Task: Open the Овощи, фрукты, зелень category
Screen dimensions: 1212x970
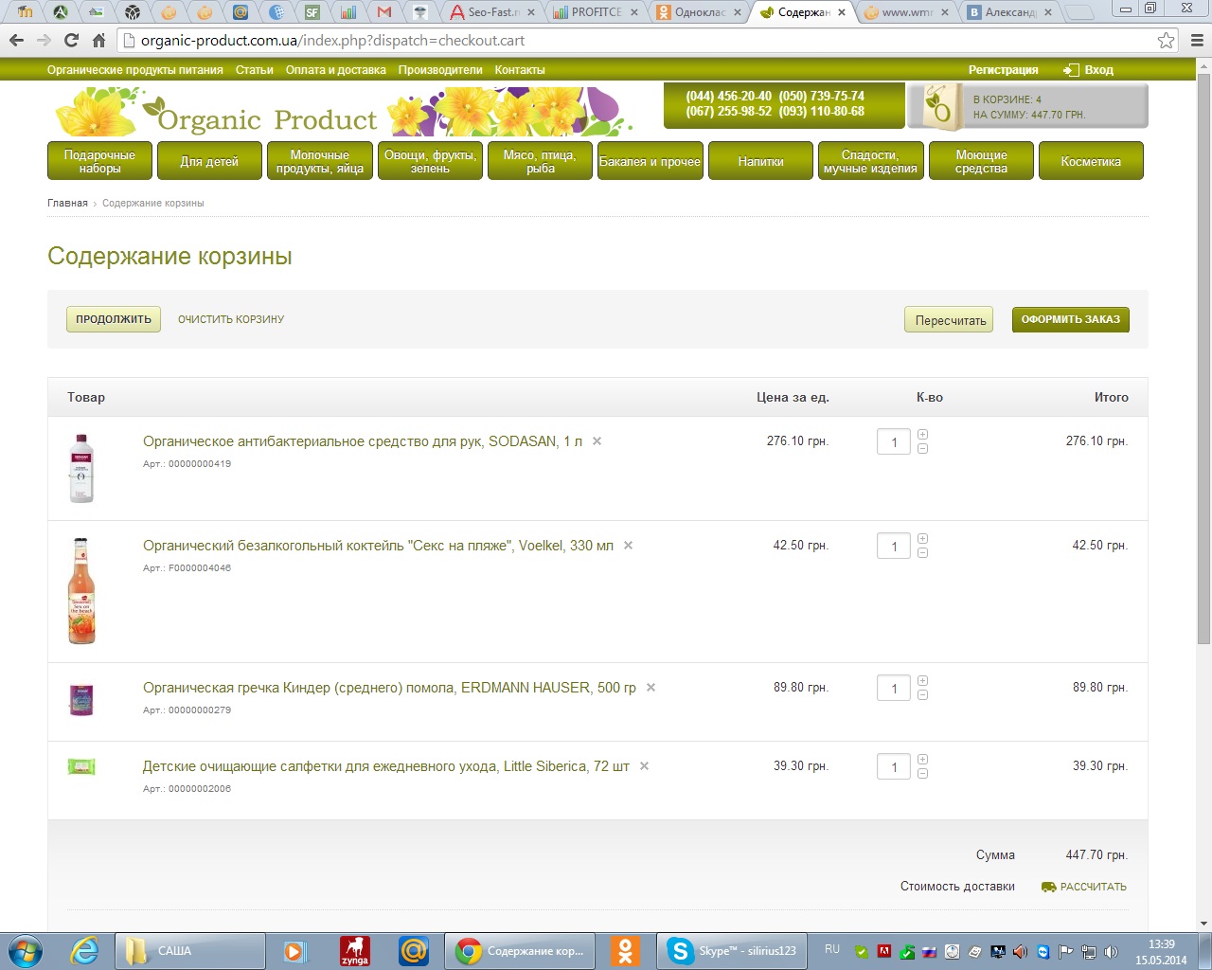Action: (430, 161)
